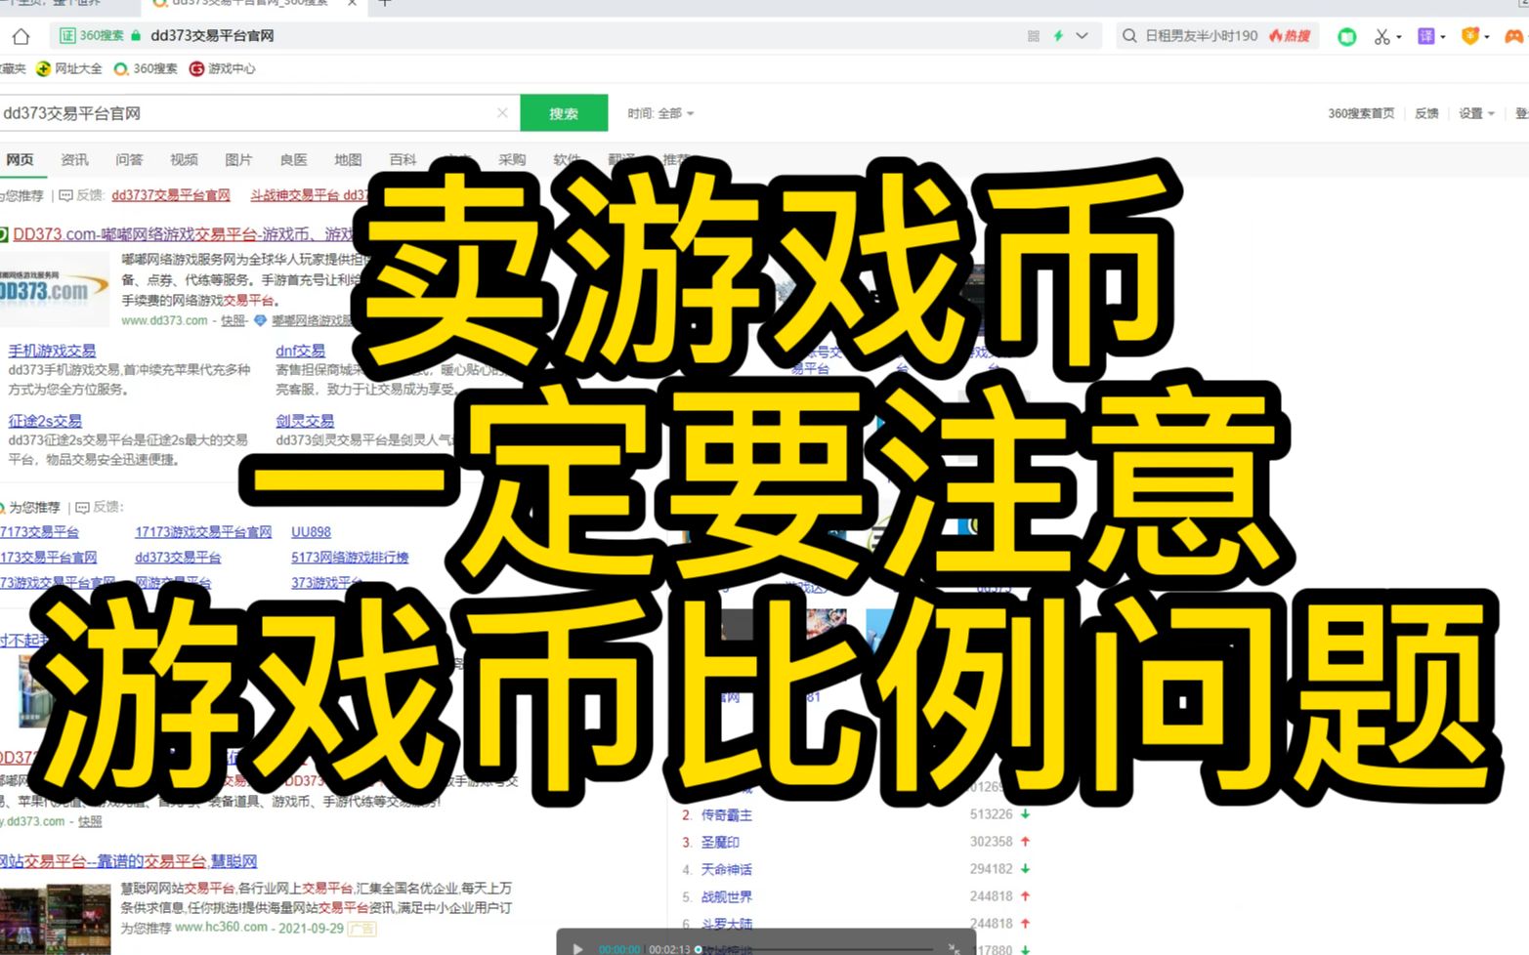This screenshot has width=1529, height=955.
Task: Open the orange gamepad games icon
Action: pos(1513,36)
